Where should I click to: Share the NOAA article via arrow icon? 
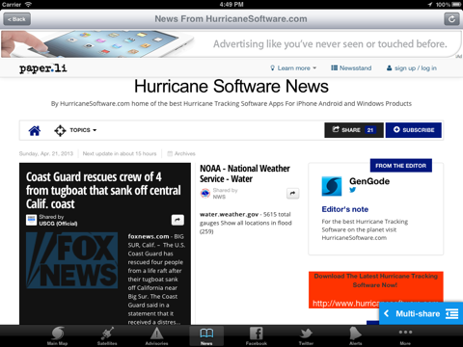click(292, 194)
